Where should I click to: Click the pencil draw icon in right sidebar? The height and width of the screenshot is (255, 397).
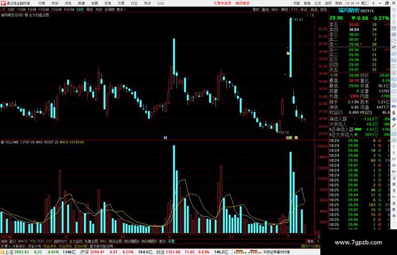coord(394,126)
